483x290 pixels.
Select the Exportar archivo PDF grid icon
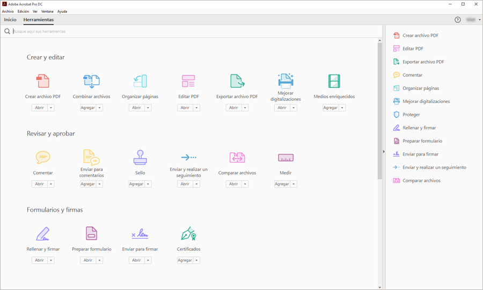click(237, 81)
